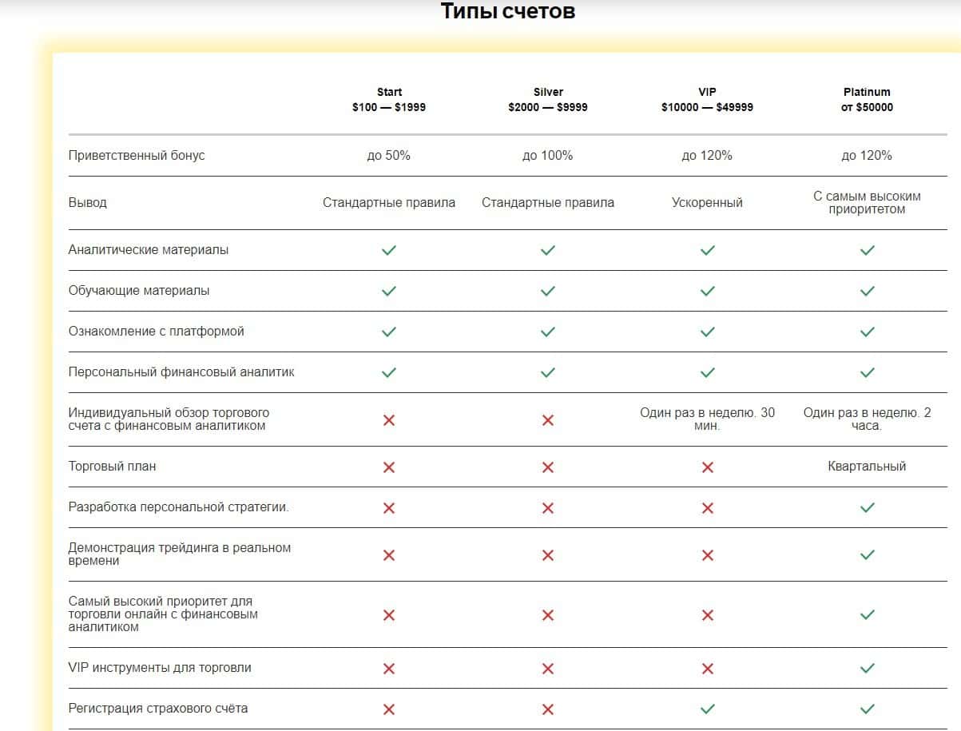Click the Start checkmark for Аналитические материалы
Image resolution: width=961 pixels, height=731 pixels.
389,250
